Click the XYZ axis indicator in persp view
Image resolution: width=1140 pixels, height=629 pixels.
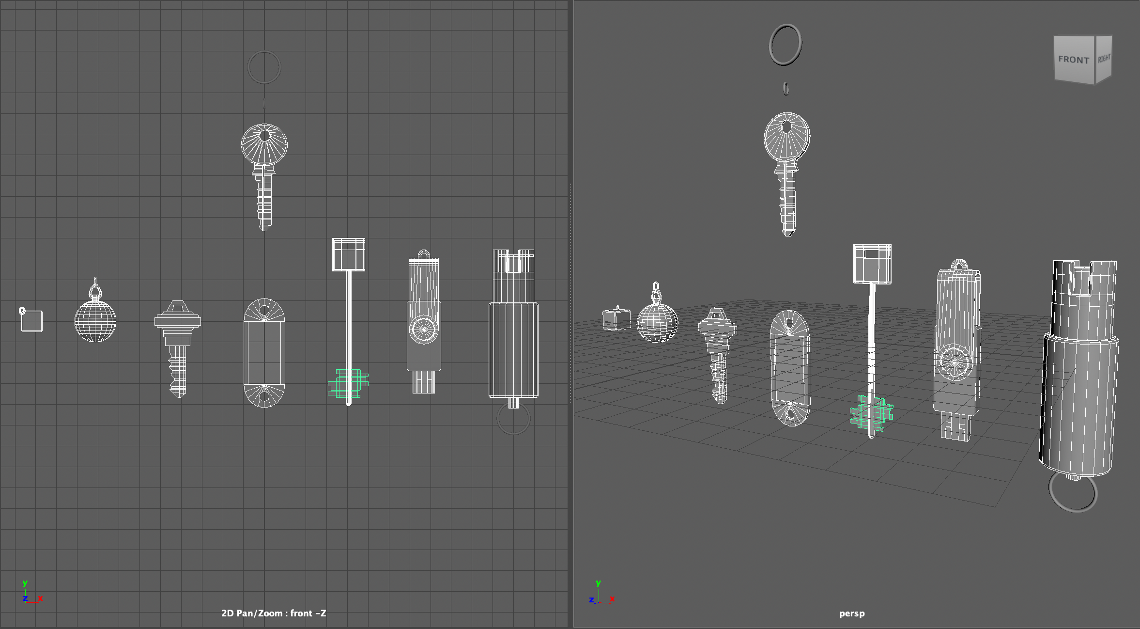tap(602, 592)
